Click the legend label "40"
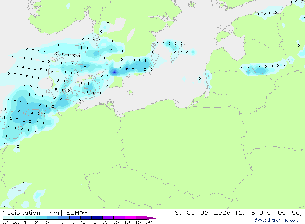Image resolution: width=305 pixels, height=224 pixels. pyautogui.click(x=127, y=222)
